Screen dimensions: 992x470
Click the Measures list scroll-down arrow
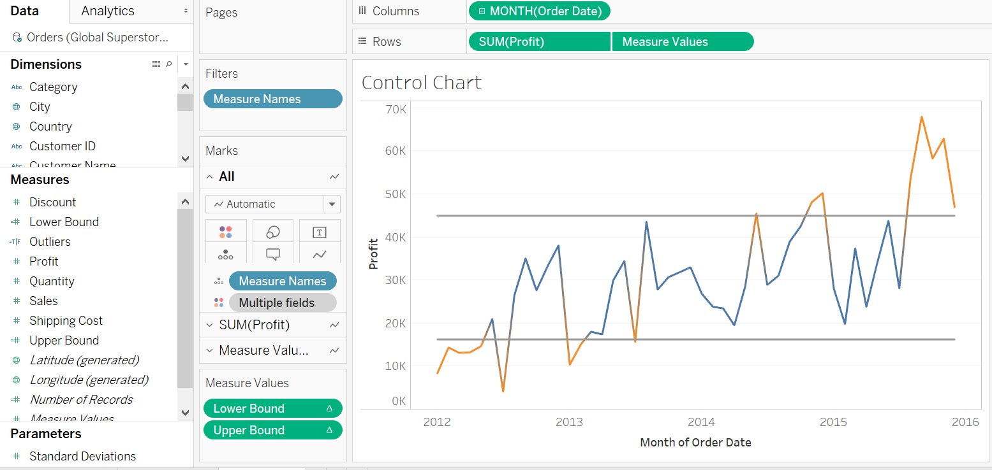185,413
